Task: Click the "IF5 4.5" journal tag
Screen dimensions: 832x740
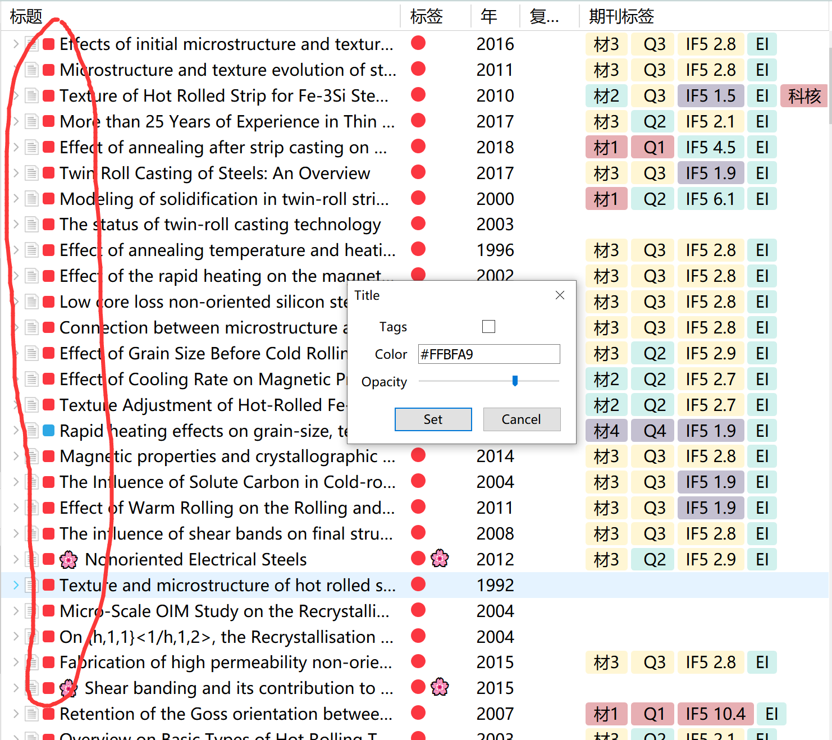Action: coord(711,148)
